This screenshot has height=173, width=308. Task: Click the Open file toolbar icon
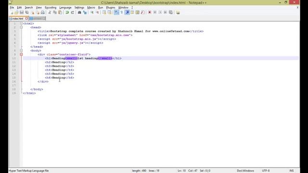pyautogui.click(x=16, y=12)
